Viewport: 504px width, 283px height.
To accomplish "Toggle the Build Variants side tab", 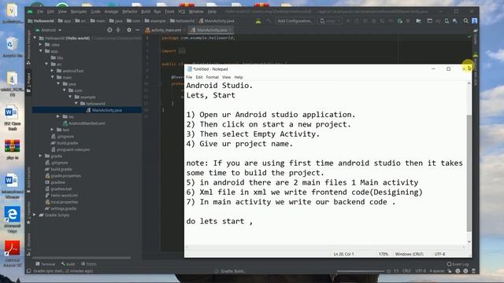I will coord(28,180).
